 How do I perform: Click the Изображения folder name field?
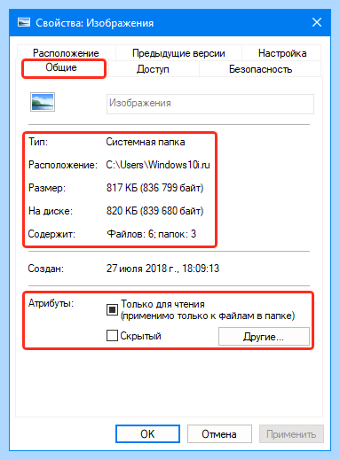pyautogui.click(x=210, y=104)
